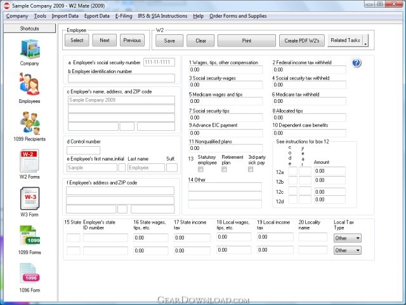Click the Related Tasks button
Image resolution: width=406 pixels, height=305 pixels.
(345, 41)
